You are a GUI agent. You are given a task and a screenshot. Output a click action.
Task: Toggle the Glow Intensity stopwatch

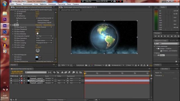[x=15, y=34]
